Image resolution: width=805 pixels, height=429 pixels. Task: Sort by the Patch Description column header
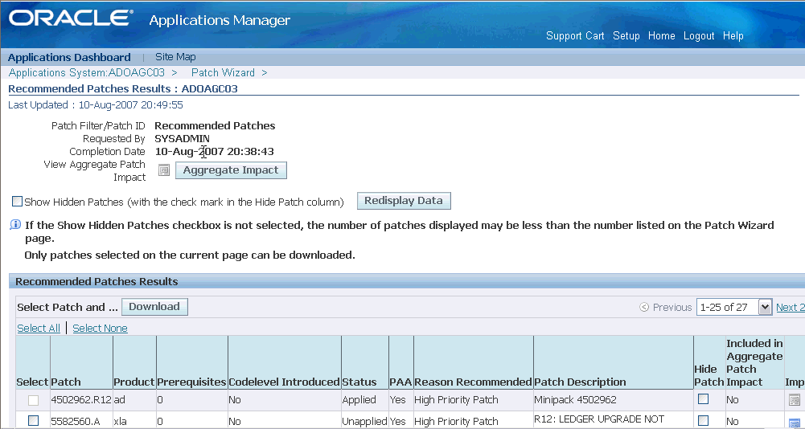click(x=580, y=382)
